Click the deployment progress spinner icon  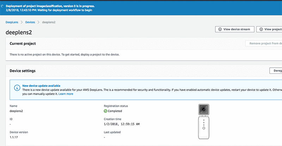click(x=2, y=6)
